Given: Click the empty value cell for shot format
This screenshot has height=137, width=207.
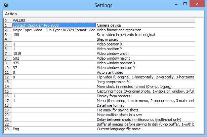Looking at the screenshot, I should [x=54, y=87].
